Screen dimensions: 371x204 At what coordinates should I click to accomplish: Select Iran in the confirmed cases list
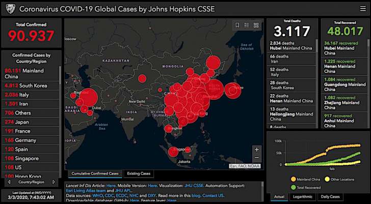(x=30, y=104)
